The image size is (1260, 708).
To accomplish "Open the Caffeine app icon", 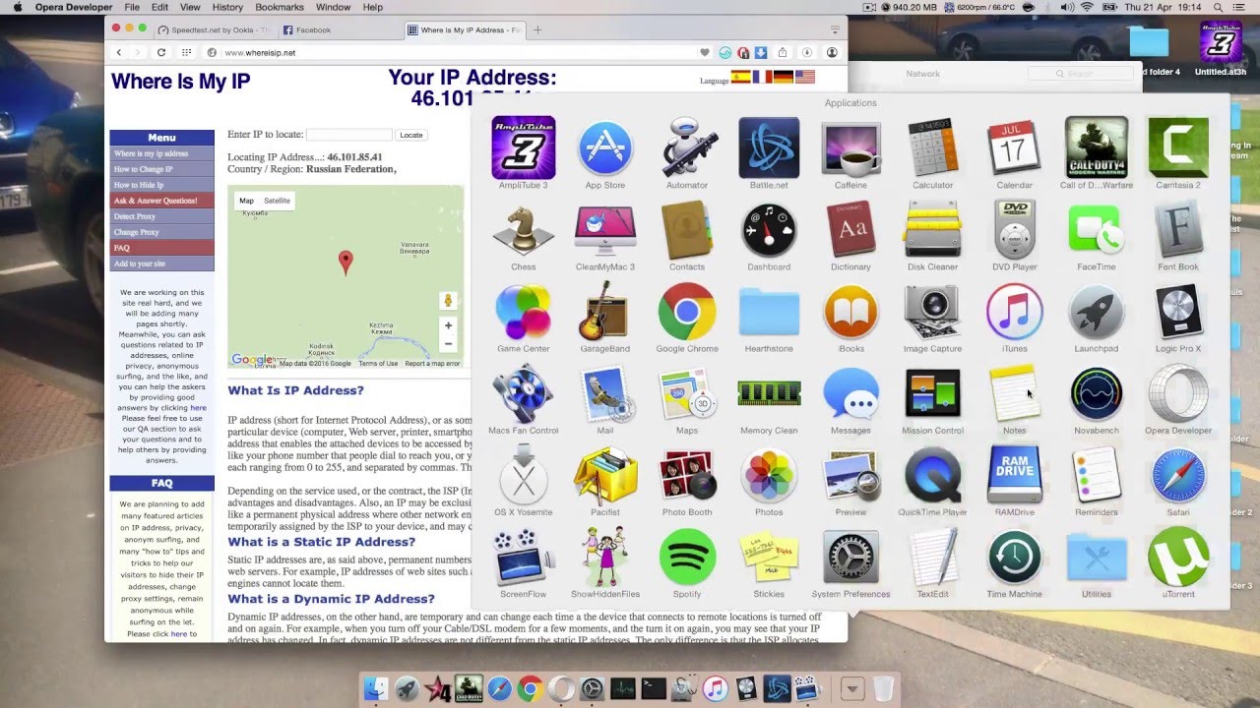I will 850,147.
